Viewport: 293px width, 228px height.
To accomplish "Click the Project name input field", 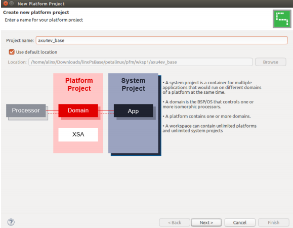I will pyautogui.click(x=161, y=40).
